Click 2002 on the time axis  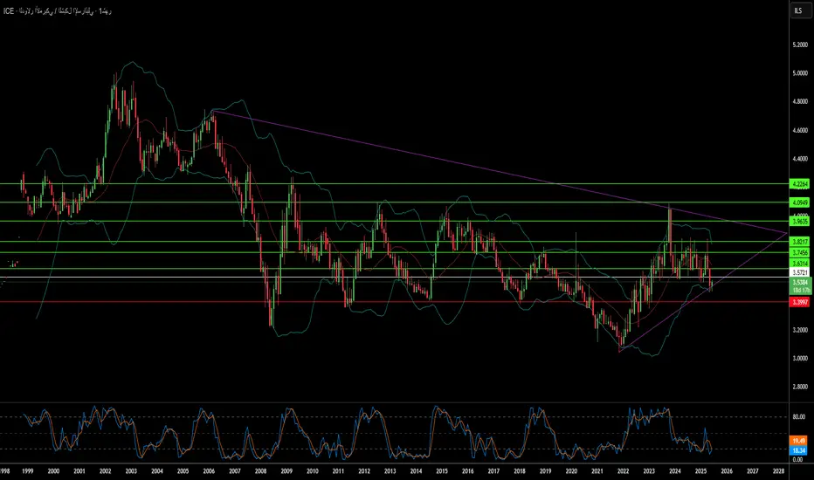(106, 471)
